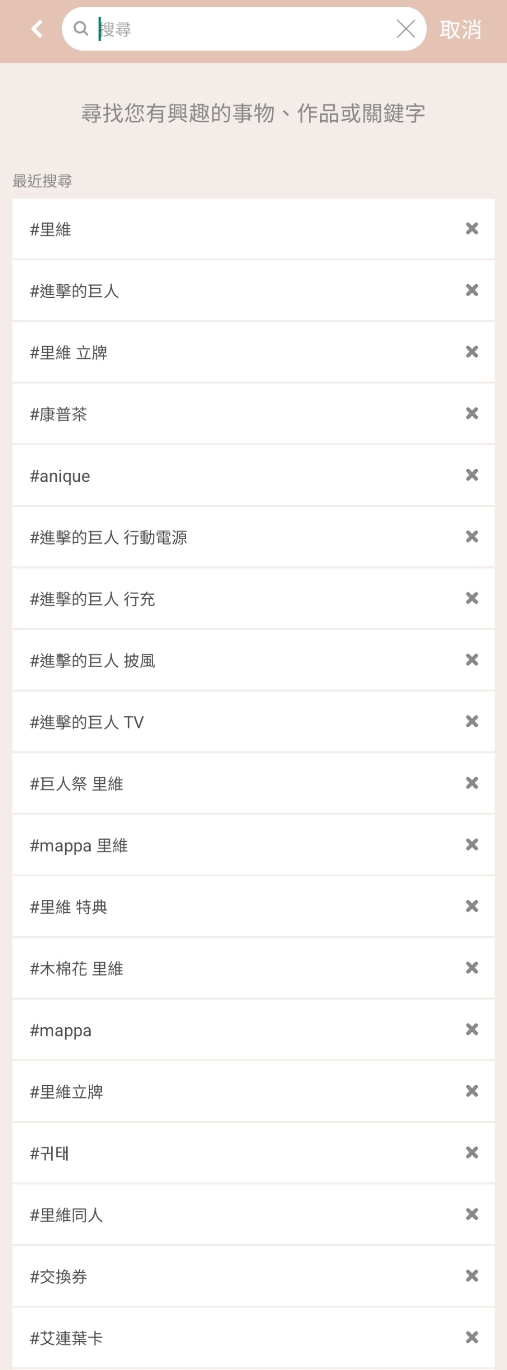Remove the #귀태 search entry
This screenshot has height=1370, width=507.
[x=472, y=1152]
